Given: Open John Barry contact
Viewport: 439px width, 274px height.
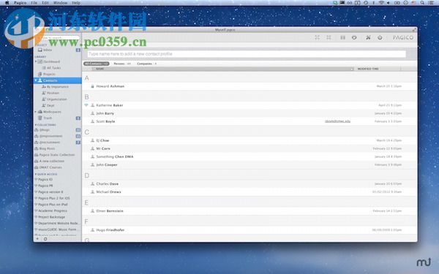Looking at the screenshot, I should [105, 113].
